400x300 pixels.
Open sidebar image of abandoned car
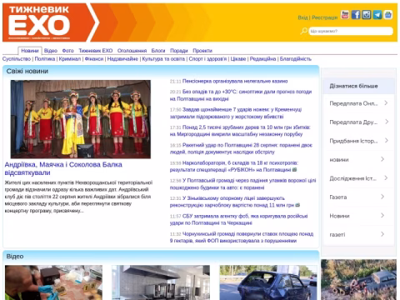(x=359, y=280)
